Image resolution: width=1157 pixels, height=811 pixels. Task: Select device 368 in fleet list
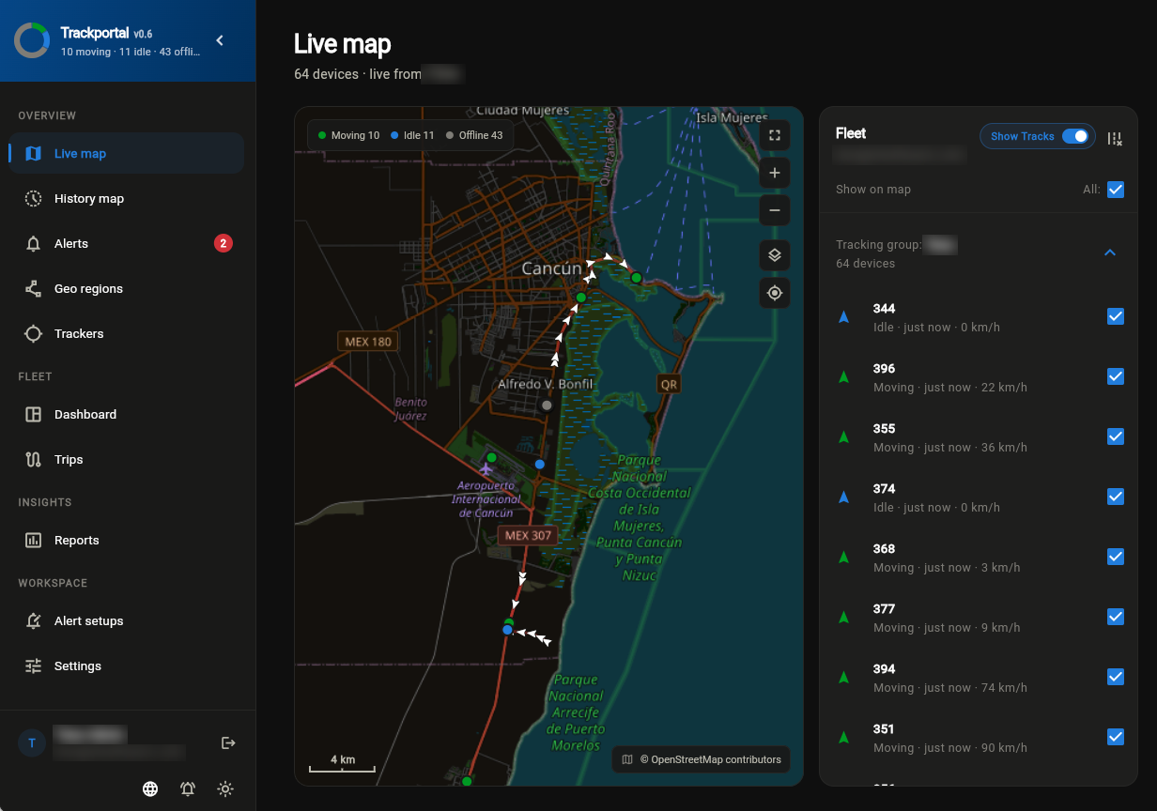(x=979, y=558)
